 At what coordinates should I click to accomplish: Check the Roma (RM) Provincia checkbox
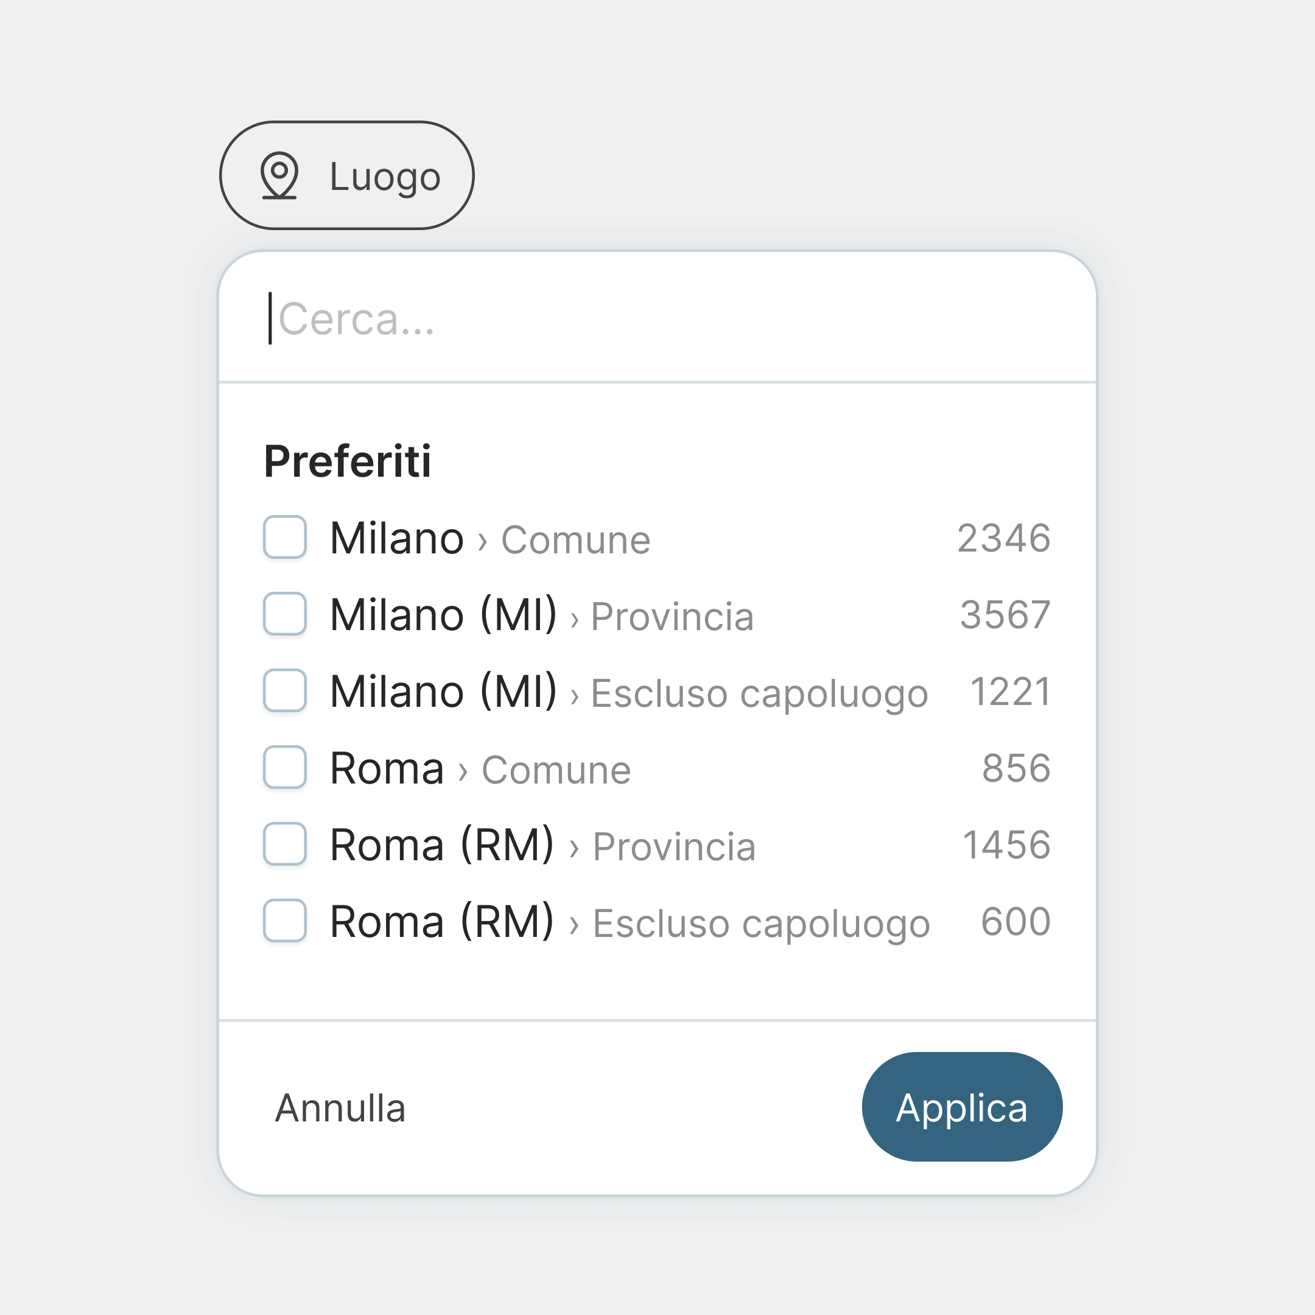point(285,847)
